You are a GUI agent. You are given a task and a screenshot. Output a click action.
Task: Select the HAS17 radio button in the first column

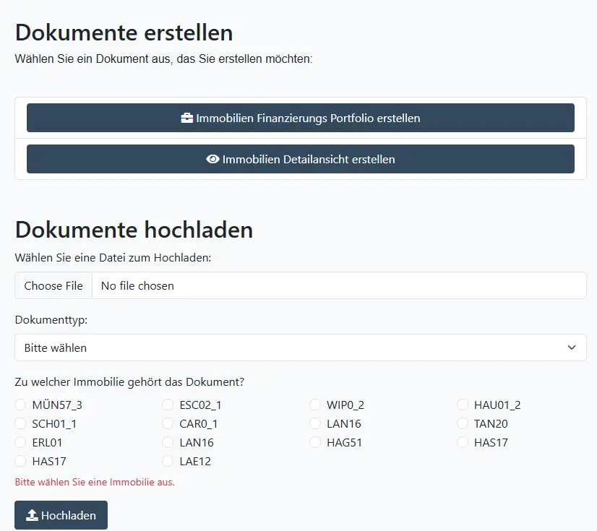[20, 461]
